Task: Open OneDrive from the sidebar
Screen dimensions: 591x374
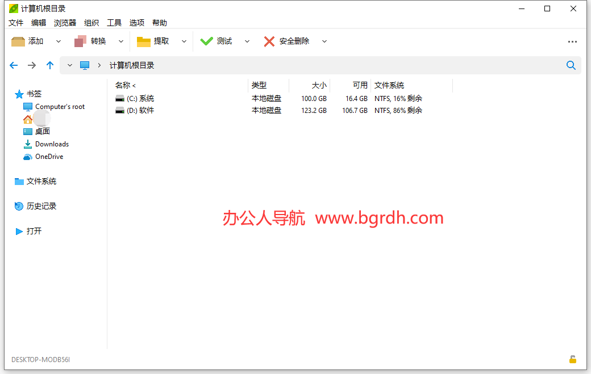Action: [x=49, y=157]
